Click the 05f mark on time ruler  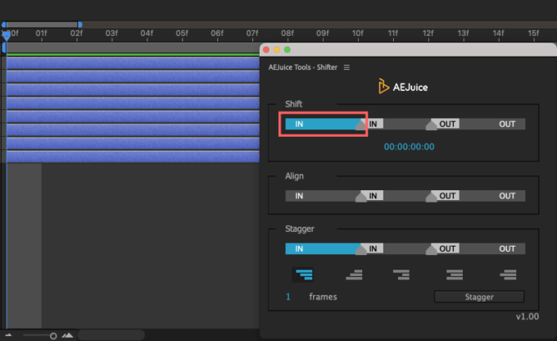coord(182,34)
